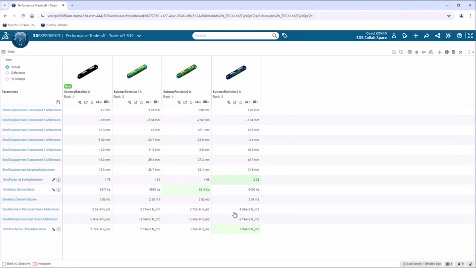Toggle circled S on Factor of Safety row
This screenshot has width=476, height=268.
click(59, 180)
